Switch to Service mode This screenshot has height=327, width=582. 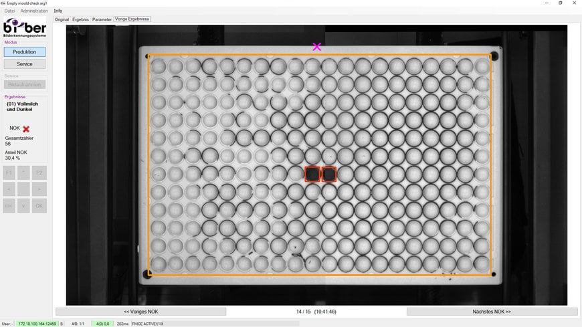tap(25, 64)
